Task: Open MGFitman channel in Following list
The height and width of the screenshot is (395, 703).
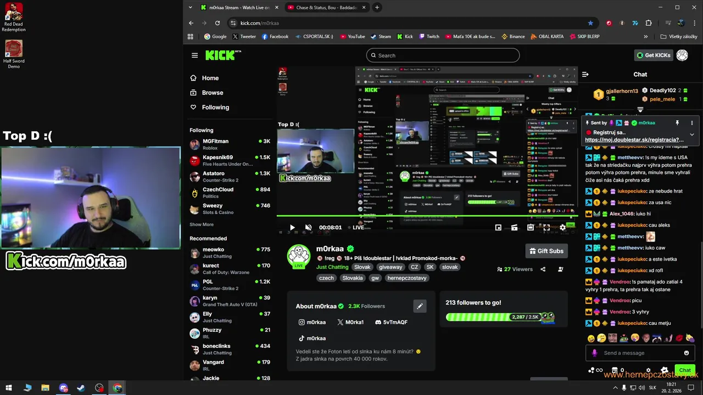Action: (x=230, y=144)
